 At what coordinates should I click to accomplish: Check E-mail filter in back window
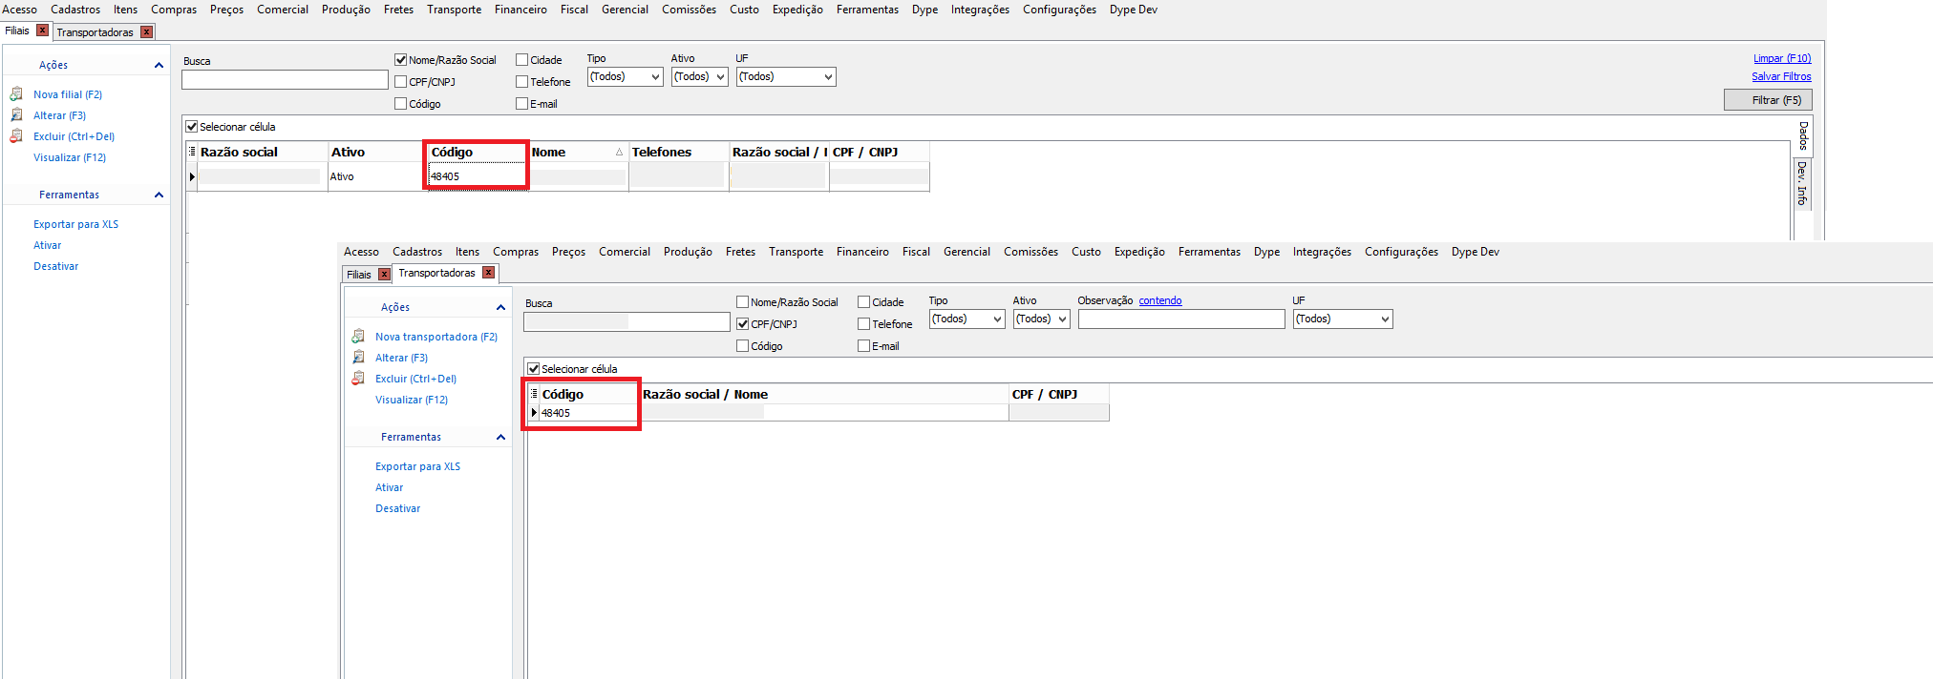[522, 104]
